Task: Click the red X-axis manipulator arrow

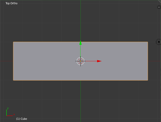Action: (99, 61)
